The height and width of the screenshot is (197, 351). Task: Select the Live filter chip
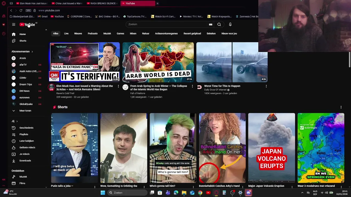pos(66,33)
